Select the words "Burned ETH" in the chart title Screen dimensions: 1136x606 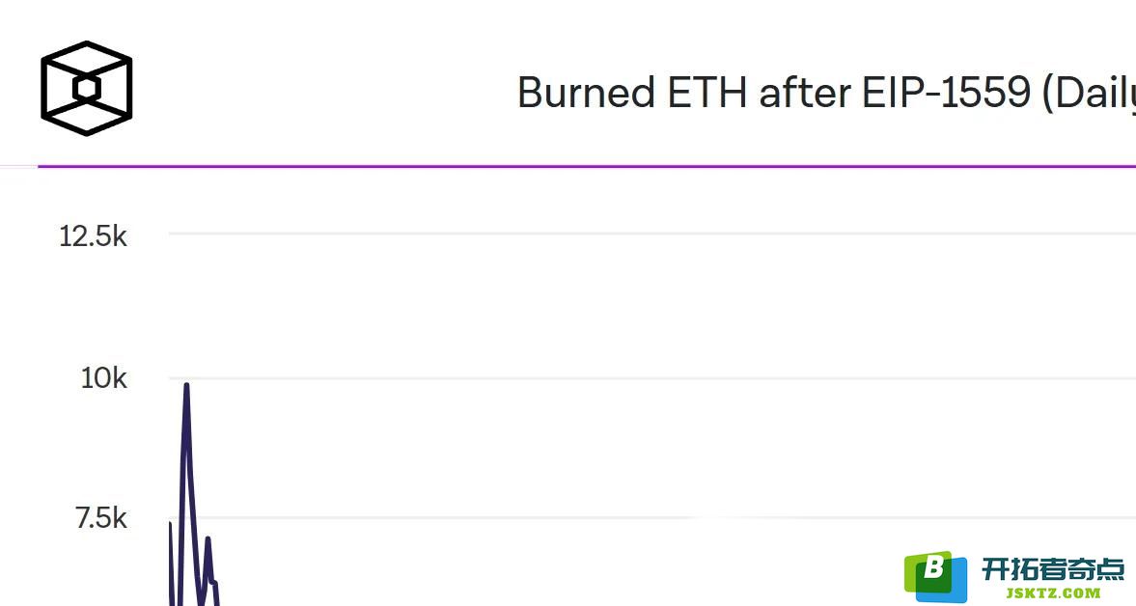(x=632, y=93)
